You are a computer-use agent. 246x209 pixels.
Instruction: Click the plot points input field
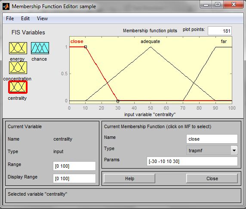click(220, 31)
